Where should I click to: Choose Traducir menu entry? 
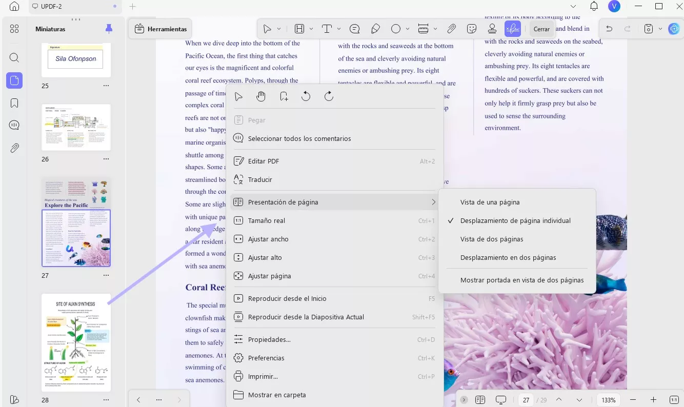click(334, 179)
